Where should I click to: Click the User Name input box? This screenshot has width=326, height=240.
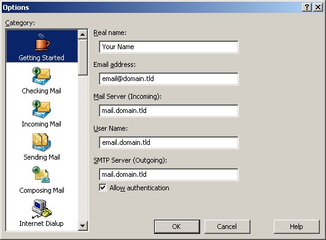coord(169,142)
